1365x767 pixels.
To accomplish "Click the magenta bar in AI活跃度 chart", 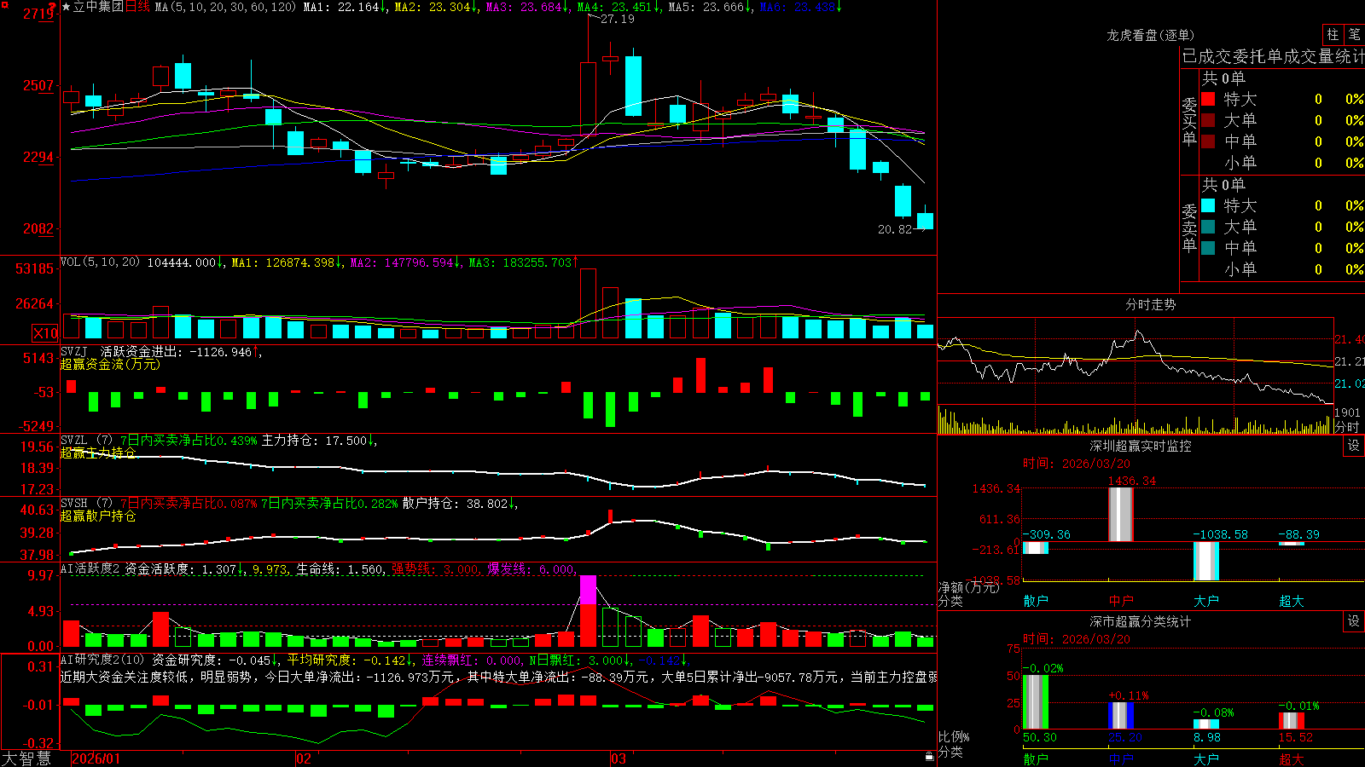I will (588, 590).
